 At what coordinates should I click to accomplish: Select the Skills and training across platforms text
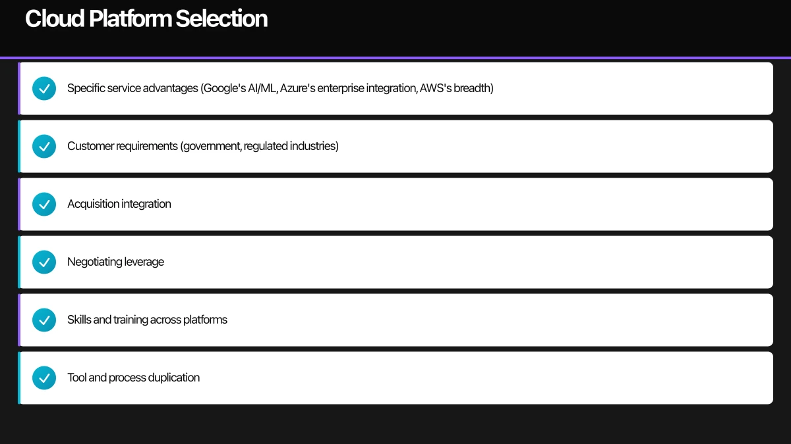click(x=147, y=320)
